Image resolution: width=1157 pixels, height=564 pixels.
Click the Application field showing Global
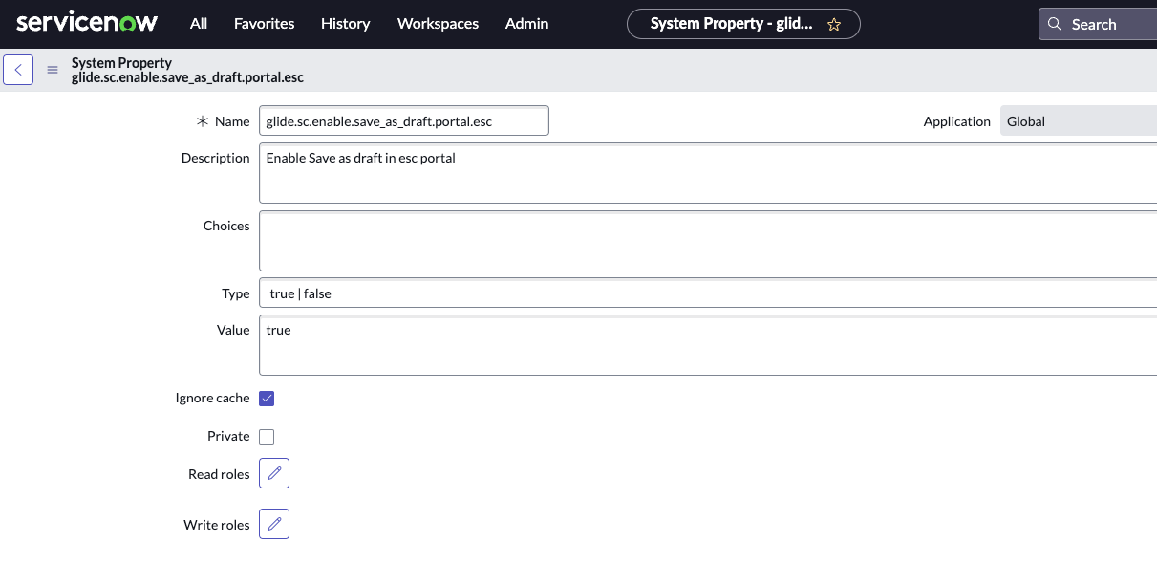pos(1078,120)
